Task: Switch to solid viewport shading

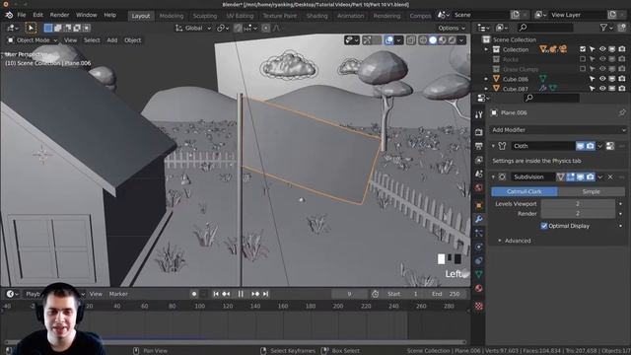Action: [433, 40]
